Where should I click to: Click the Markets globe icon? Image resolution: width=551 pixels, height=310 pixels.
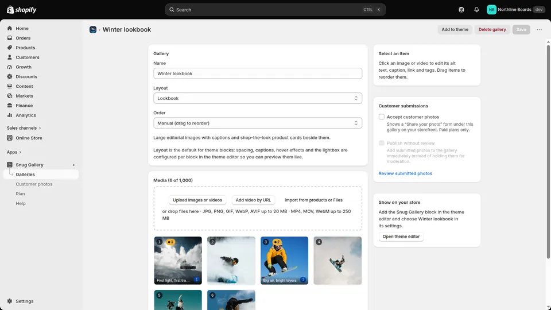[x=10, y=96]
